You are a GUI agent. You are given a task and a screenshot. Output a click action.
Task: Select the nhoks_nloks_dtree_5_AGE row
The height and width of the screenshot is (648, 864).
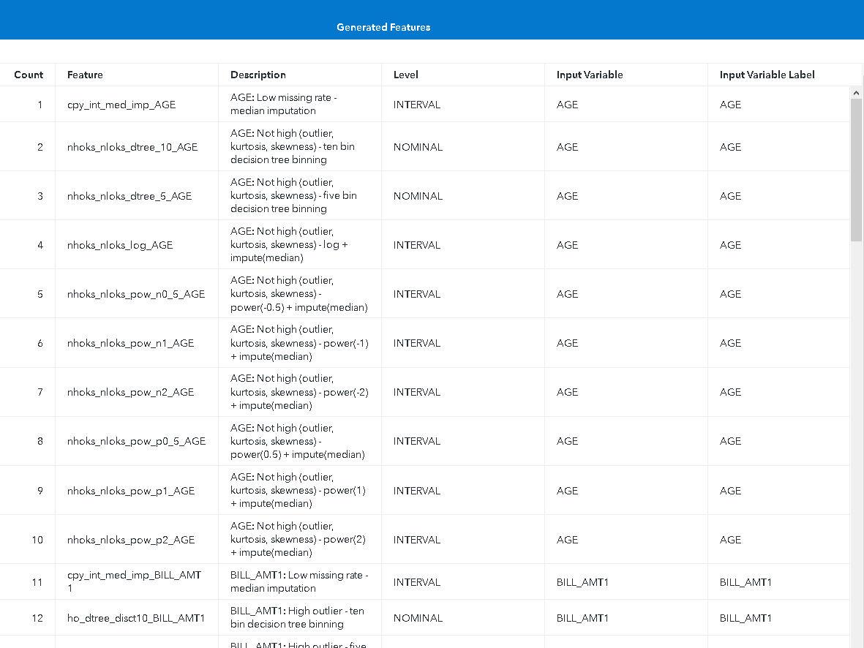point(129,195)
